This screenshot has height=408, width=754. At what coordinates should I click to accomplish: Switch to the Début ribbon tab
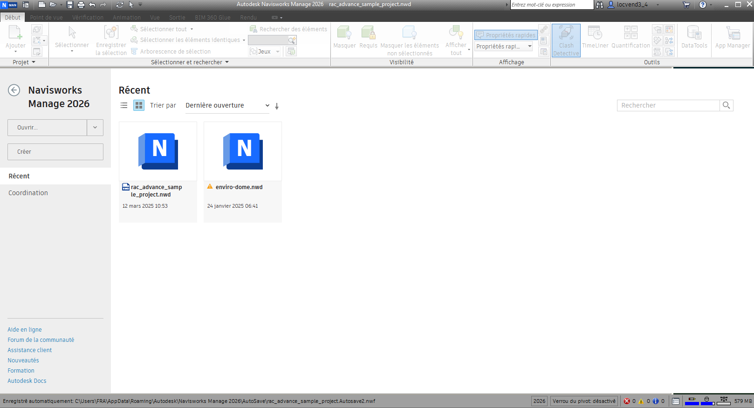click(13, 17)
